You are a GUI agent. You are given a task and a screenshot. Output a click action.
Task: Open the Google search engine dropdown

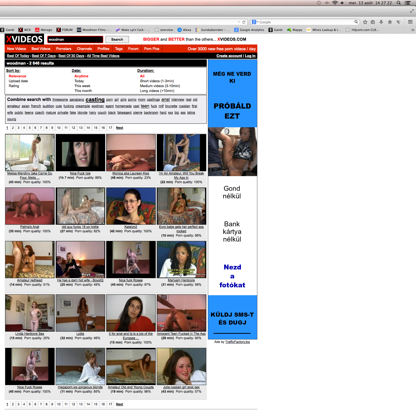click(255, 22)
